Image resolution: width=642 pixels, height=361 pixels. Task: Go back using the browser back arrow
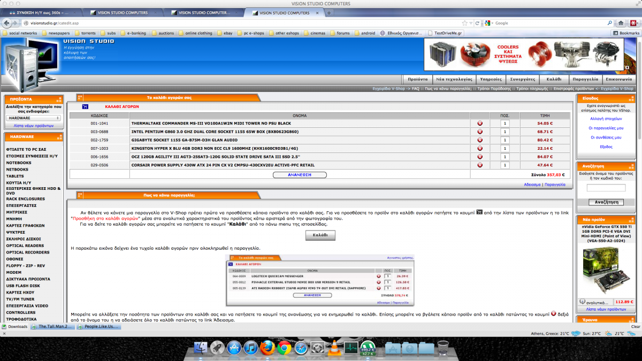click(7, 23)
